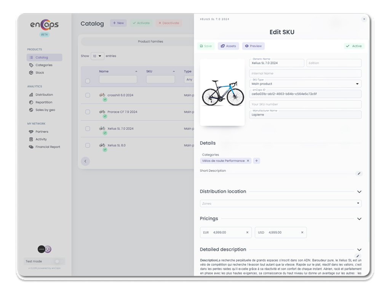Click the Partners handshake icon

click(x=31, y=132)
